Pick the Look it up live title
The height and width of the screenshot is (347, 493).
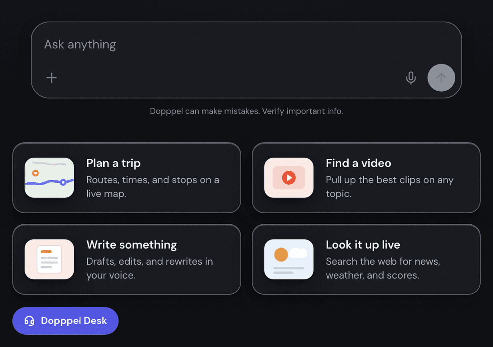coord(363,245)
